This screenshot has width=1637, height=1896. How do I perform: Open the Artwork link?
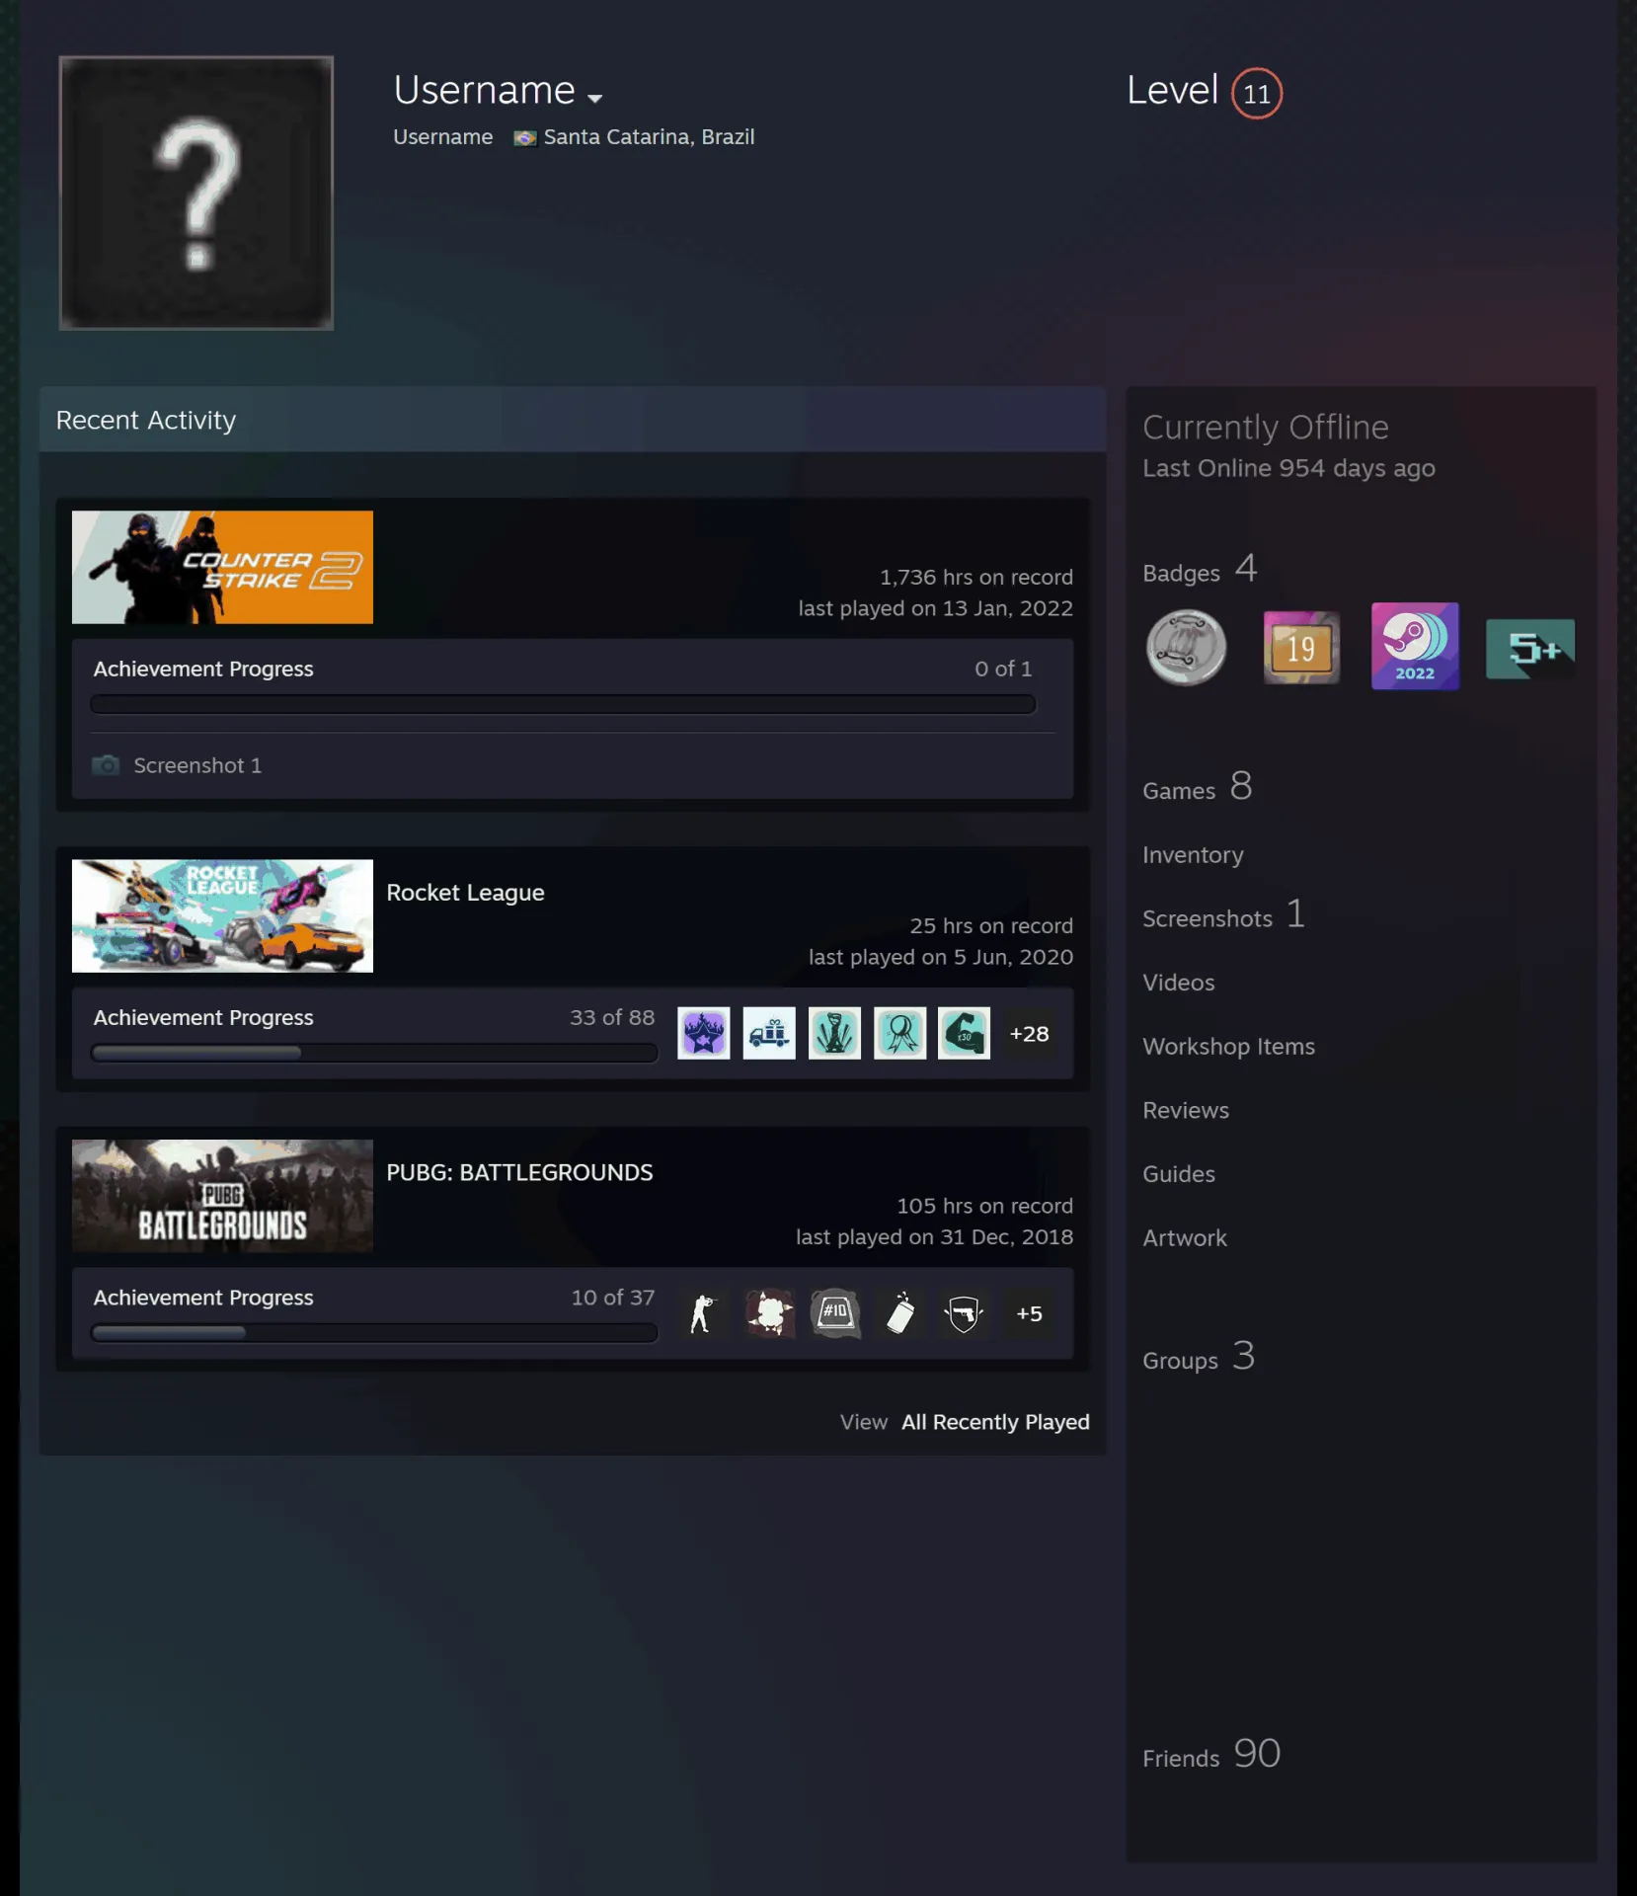coord(1185,1238)
